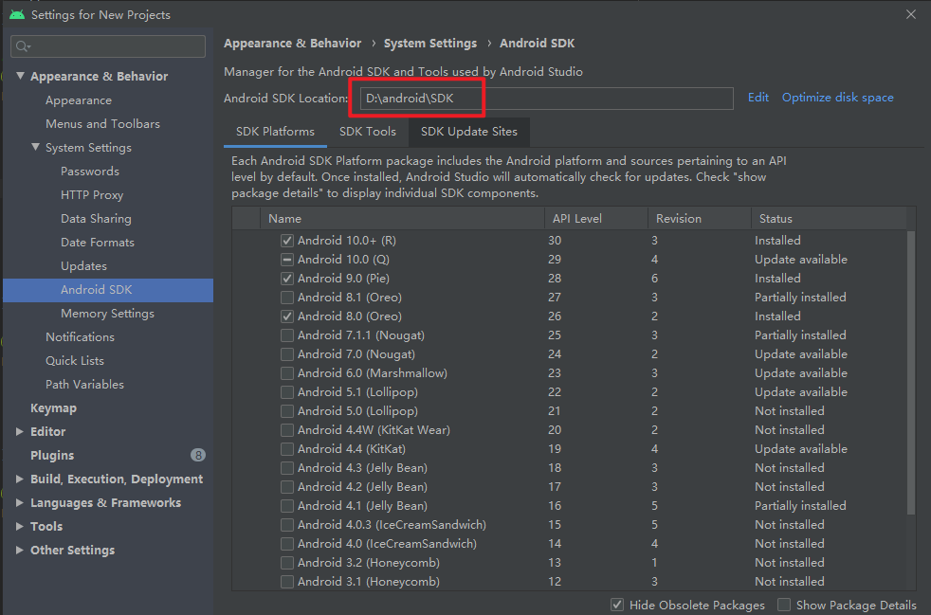Click Appearance & Behavior in the breadcrumb
The width and height of the screenshot is (931, 615).
[x=292, y=44]
